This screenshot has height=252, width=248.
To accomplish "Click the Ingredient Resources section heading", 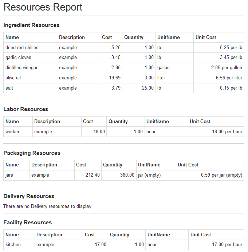I will point(31,25).
